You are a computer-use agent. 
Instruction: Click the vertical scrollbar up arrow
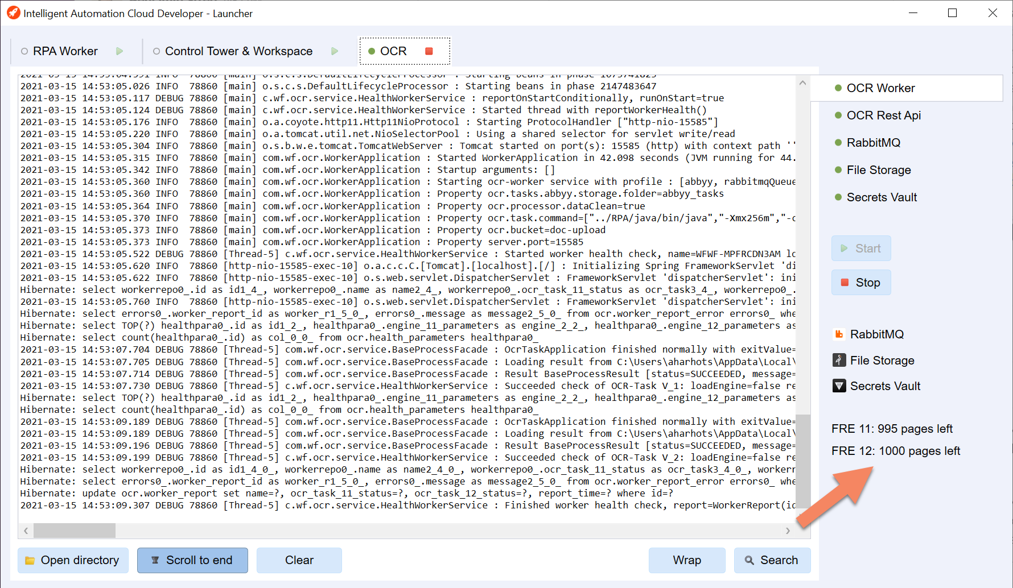pos(802,83)
